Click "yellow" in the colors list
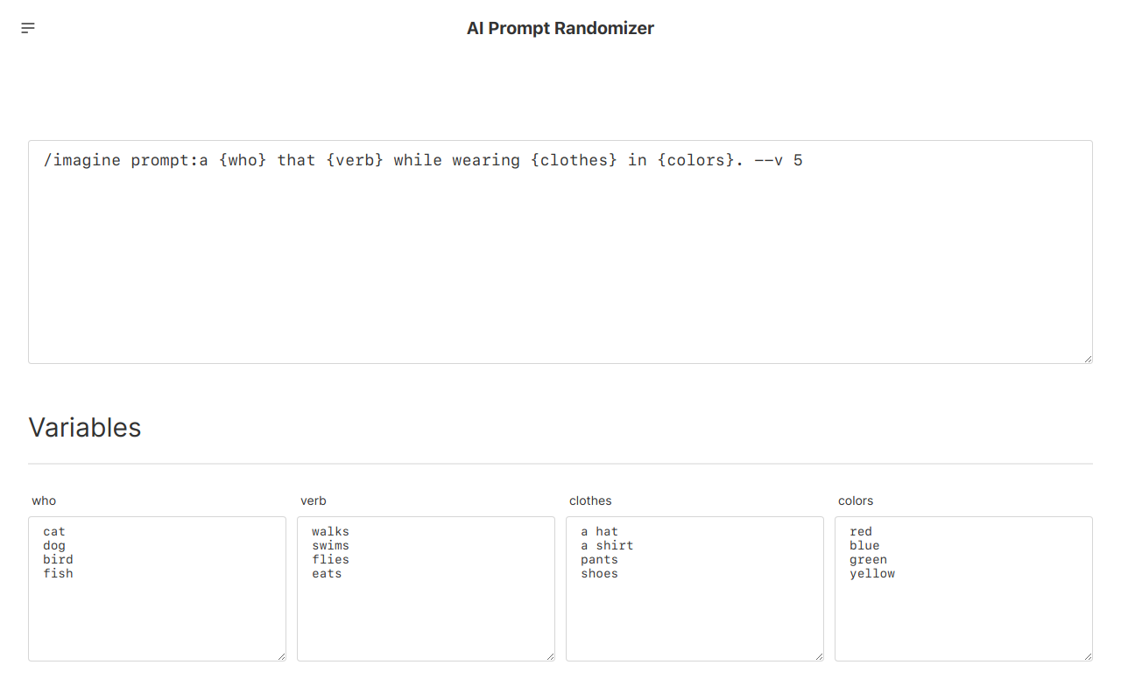1121x700 pixels. click(872, 573)
